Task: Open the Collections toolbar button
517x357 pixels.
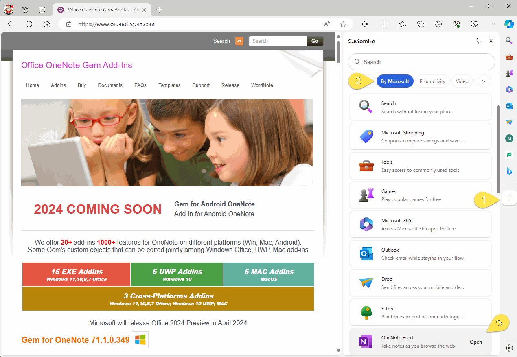Action: (421, 24)
